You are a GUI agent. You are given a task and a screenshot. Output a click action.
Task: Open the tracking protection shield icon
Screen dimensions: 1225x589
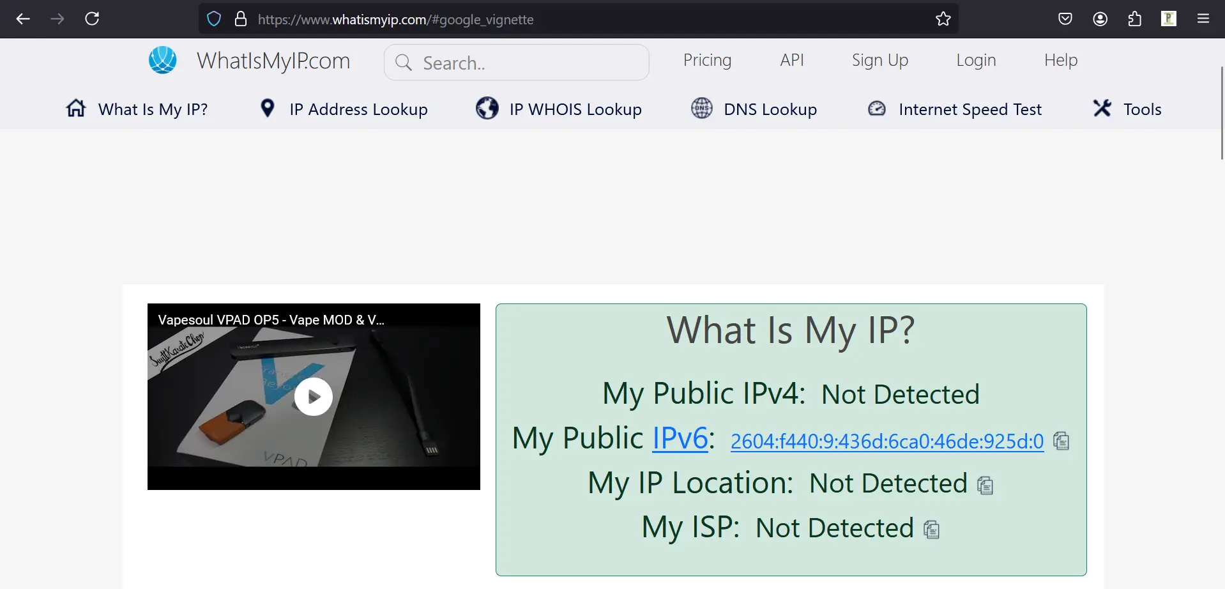[x=214, y=19]
